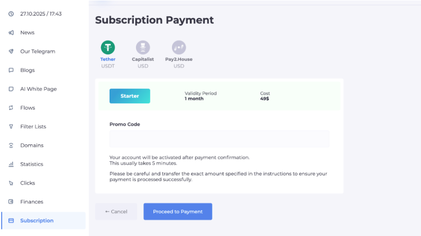
Task: Focus the Promo Code input field
Action: 219,139
